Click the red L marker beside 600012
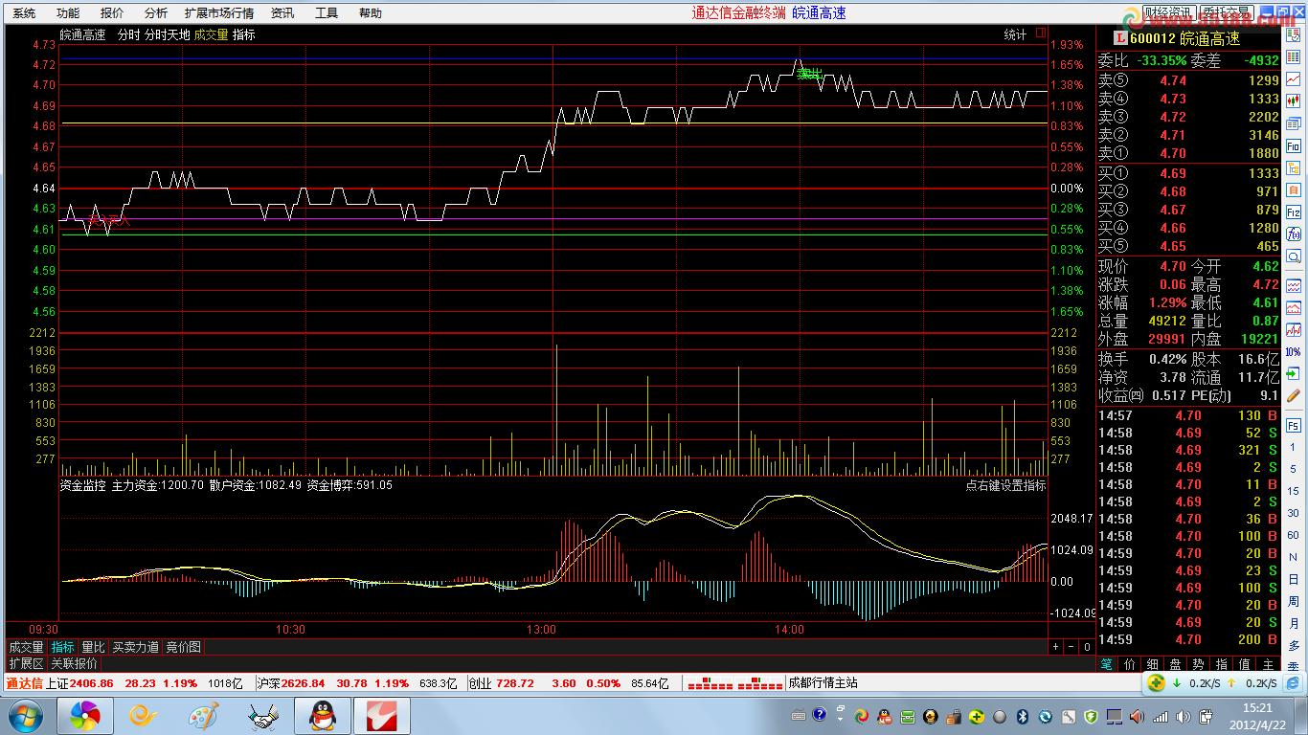Image resolution: width=1308 pixels, height=735 pixels. (x=1119, y=38)
